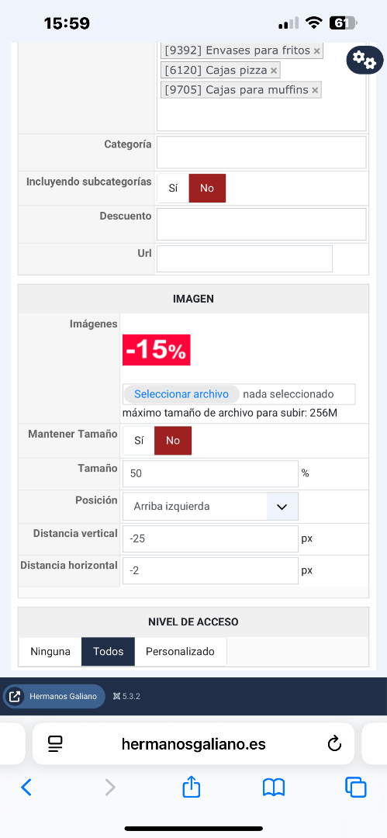The width and height of the screenshot is (387, 838).
Task: Open the page format menu icon
Action: point(55,743)
